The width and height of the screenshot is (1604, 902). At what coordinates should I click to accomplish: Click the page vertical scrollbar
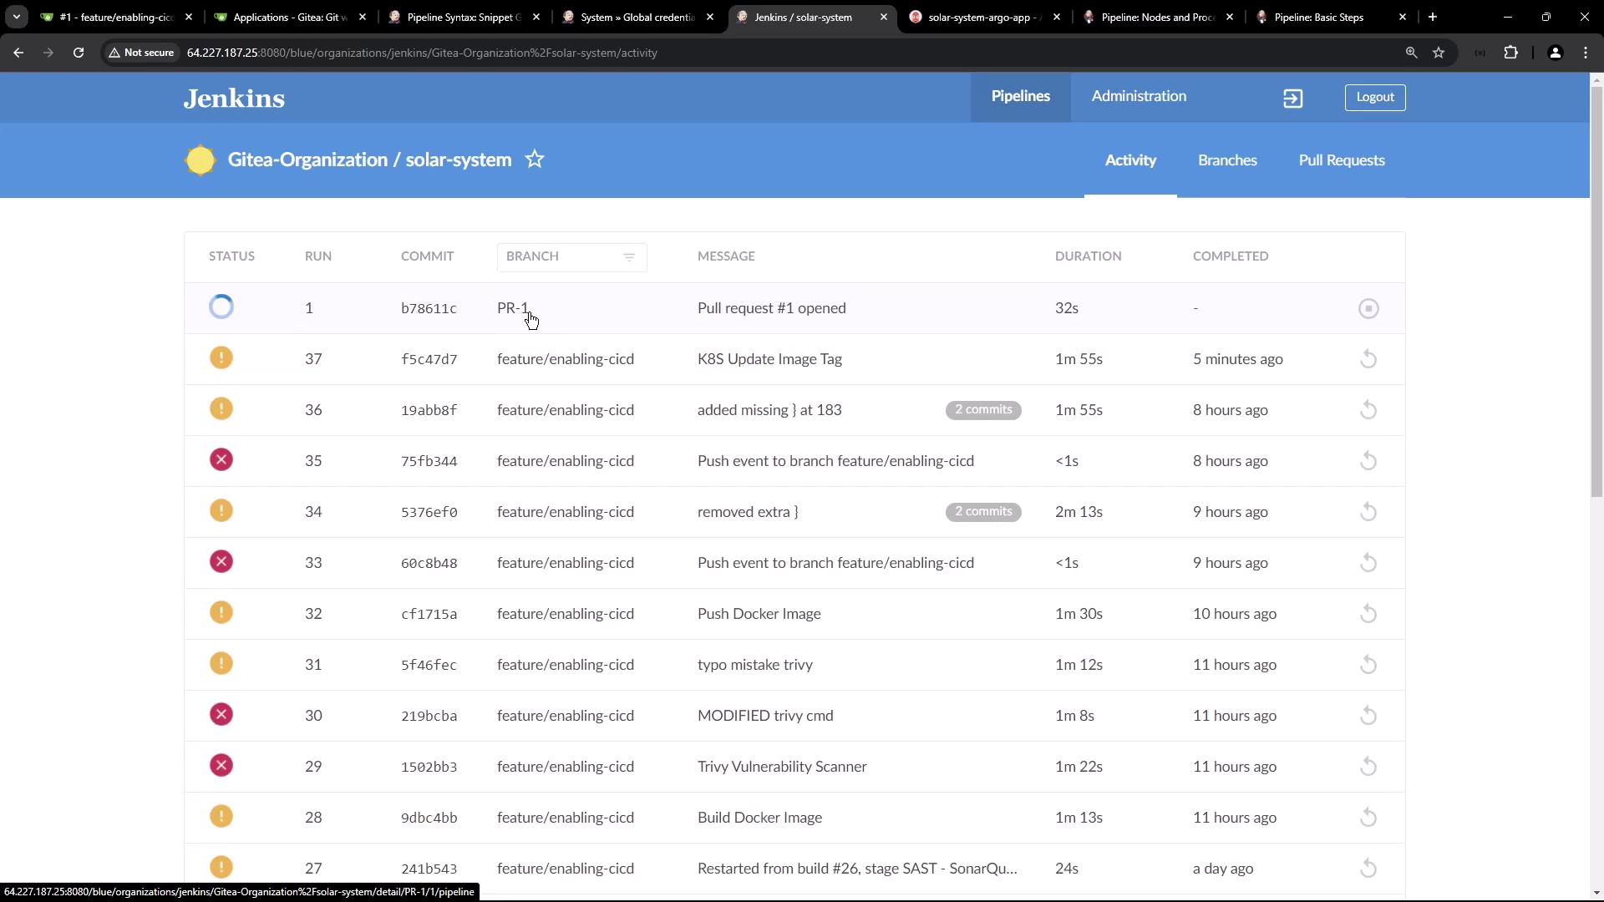(x=1596, y=292)
